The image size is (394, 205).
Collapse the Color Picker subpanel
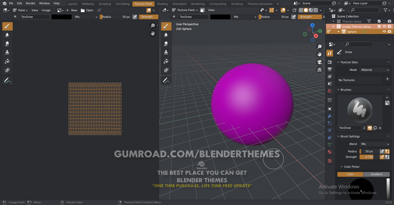tap(342, 167)
